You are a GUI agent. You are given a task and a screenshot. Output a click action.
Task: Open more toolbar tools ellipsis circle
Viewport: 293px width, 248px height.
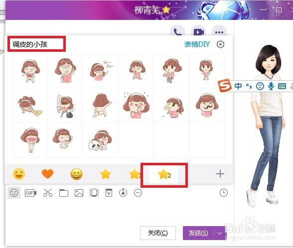coord(138,193)
